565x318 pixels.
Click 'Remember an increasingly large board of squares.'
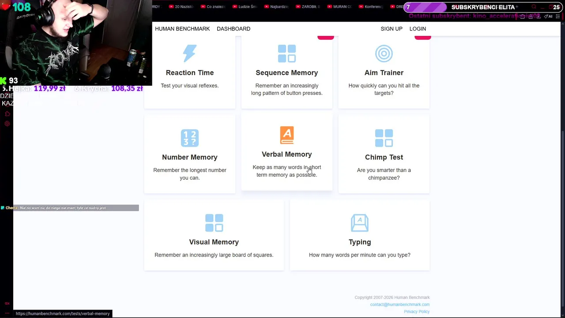point(214,255)
